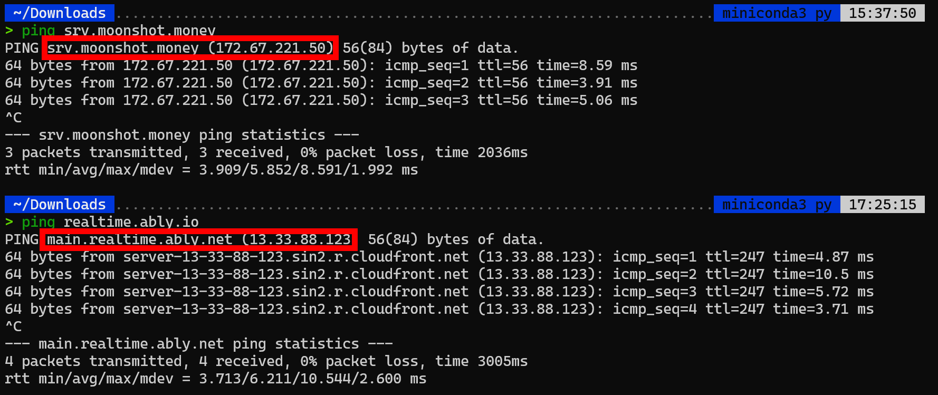Click the 4 packets transmitted summary line

266,361
